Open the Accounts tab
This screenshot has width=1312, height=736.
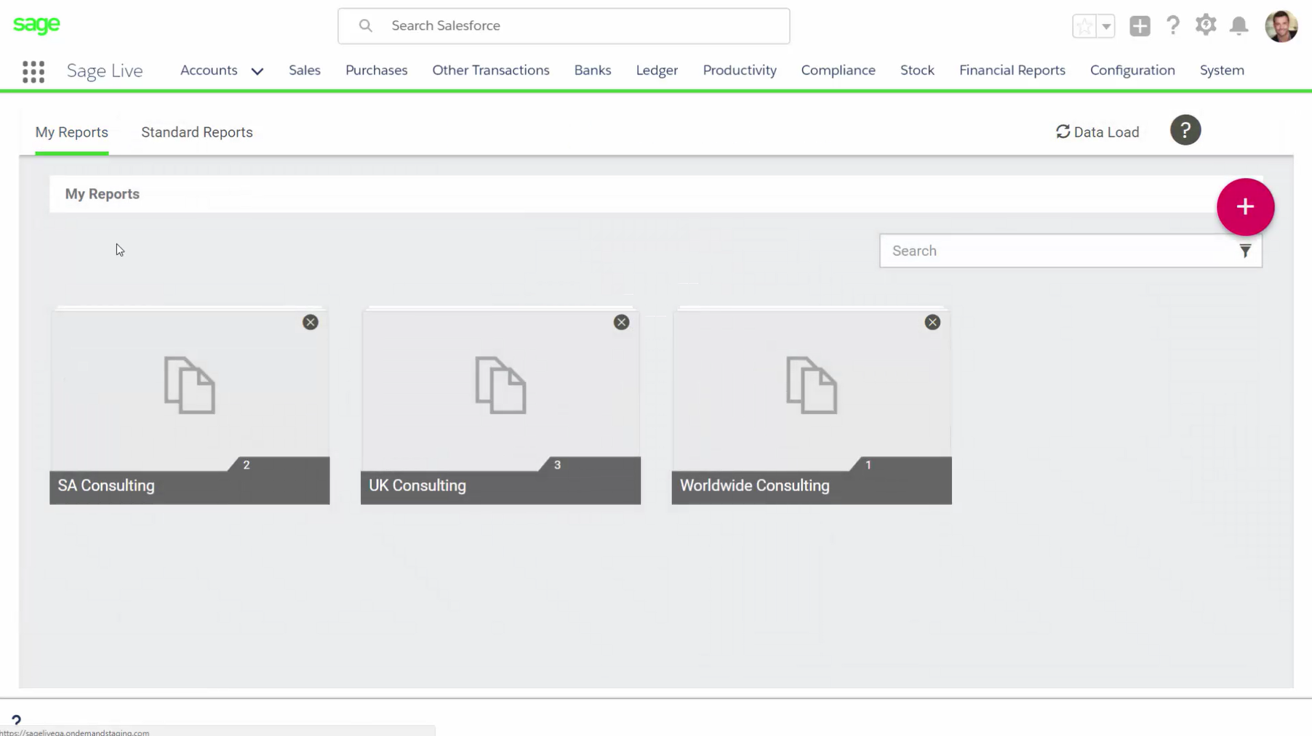(209, 70)
